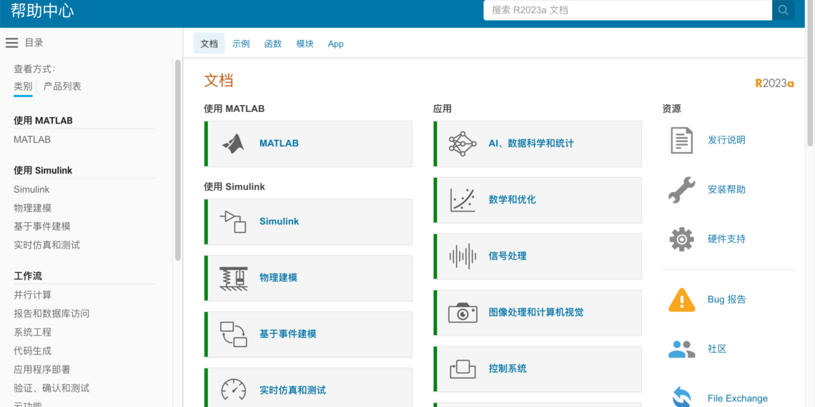
Task: Click the warning triangle Bug report icon
Action: [x=681, y=300]
